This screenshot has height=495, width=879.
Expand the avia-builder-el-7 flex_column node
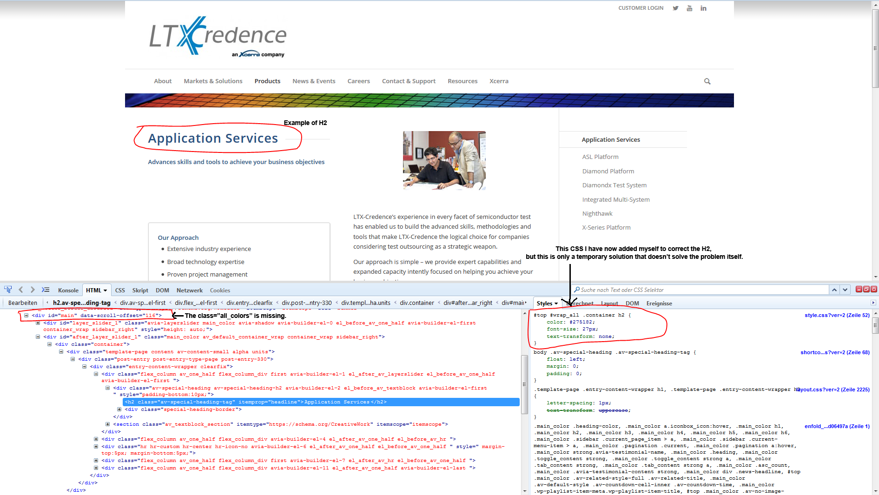pos(96,460)
